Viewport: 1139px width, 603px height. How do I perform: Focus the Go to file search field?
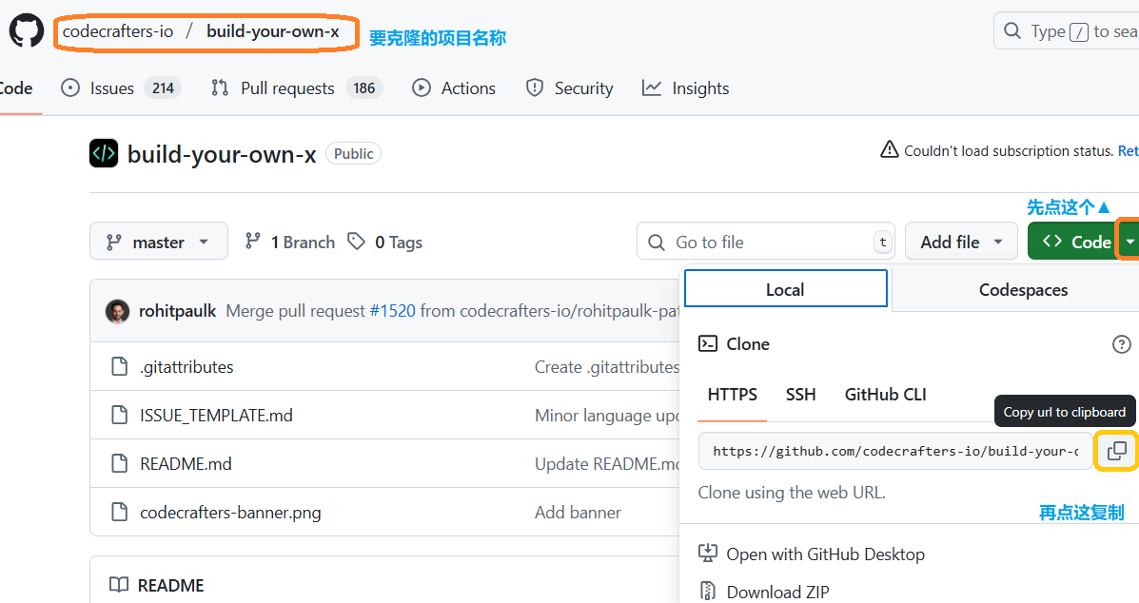[x=766, y=242]
